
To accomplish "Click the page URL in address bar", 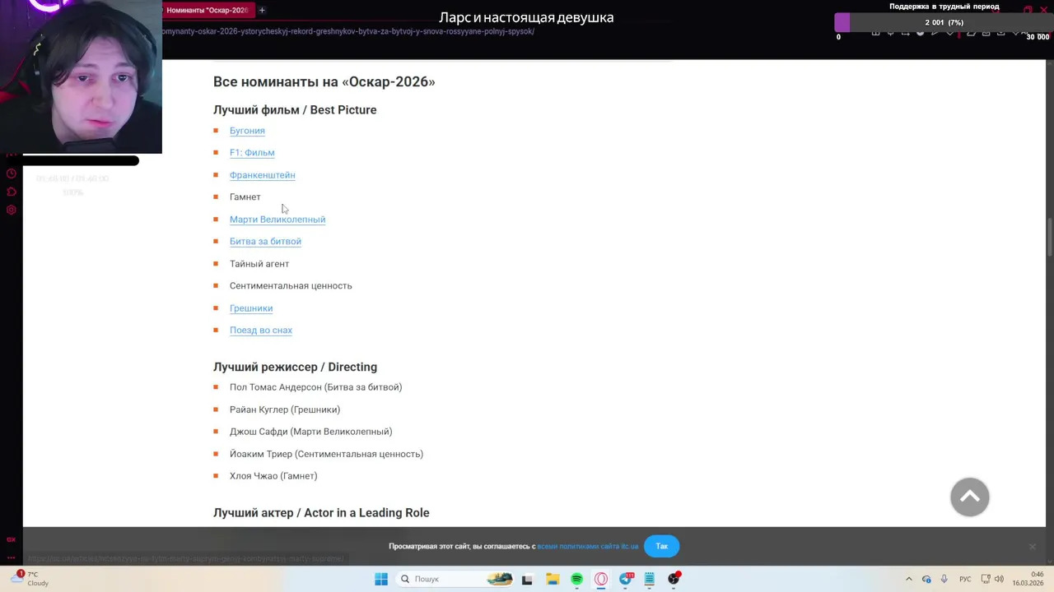I will click(x=348, y=31).
